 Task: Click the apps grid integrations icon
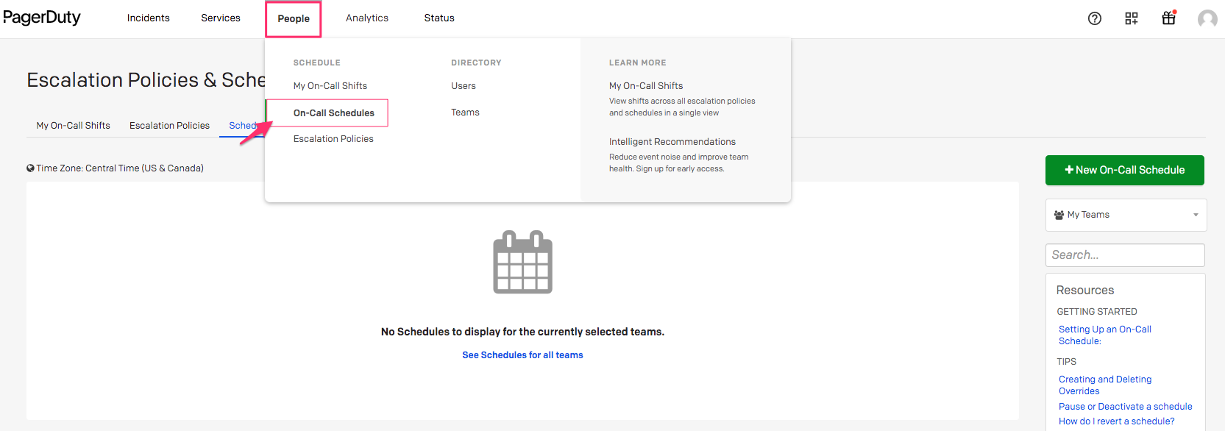click(1131, 18)
